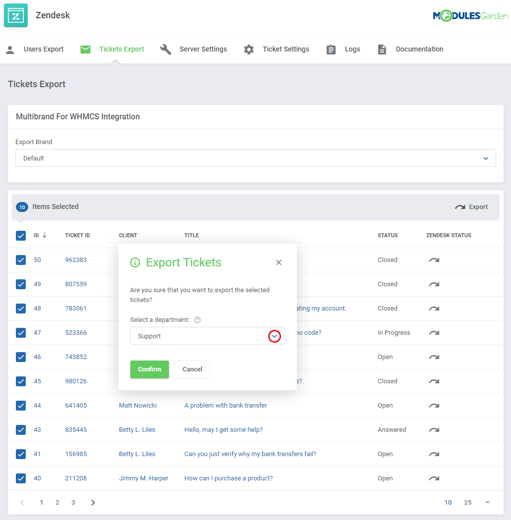Click the Cancel button

coord(192,369)
